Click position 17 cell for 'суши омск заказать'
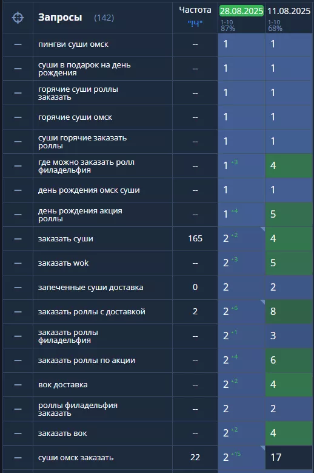This screenshot has width=314, height=473. [x=289, y=458]
